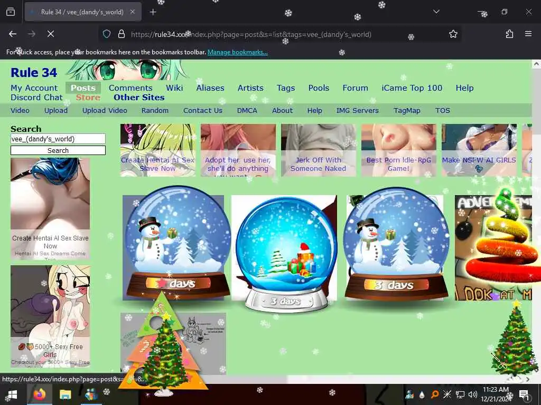This screenshot has height=405, width=541.
Task: Open the TagMap link
Action: (407, 111)
